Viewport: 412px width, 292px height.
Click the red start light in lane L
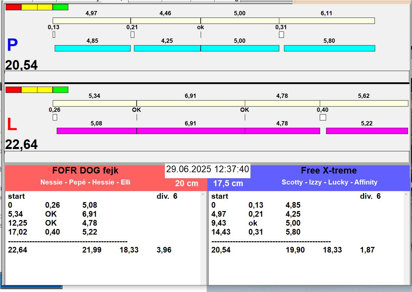pyautogui.click(x=13, y=90)
